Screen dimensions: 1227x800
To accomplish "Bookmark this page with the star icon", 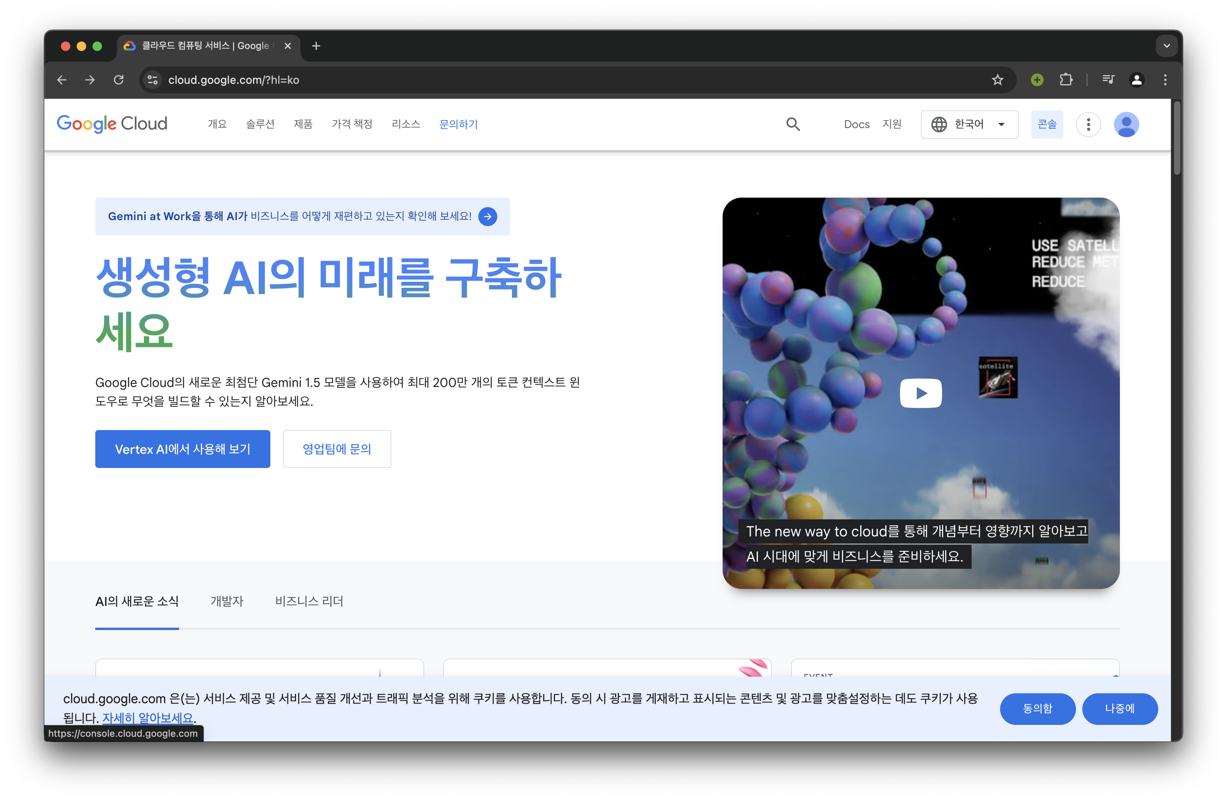I will [x=997, y=80].
